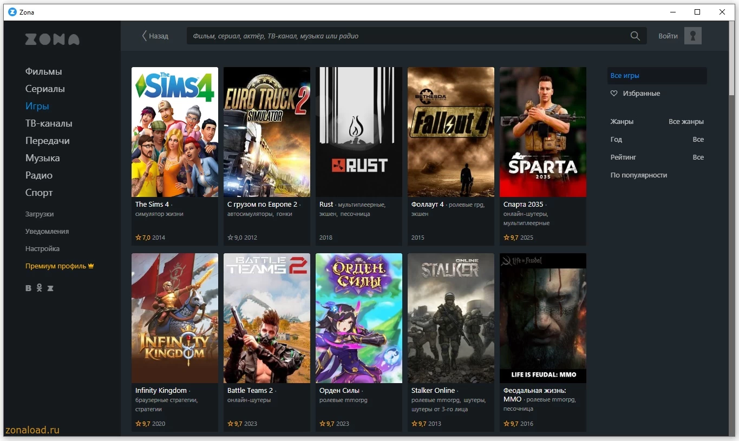Click the rating star for Battle Teams 2

pyautogui.click(x=230, y=424)
